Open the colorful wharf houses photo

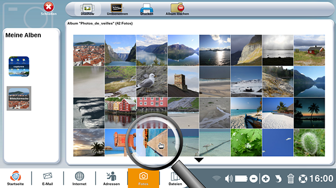pyautogui.click(x=120, y=113)
